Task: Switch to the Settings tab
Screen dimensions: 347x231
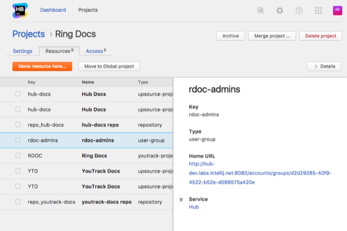Action: pyautogui.click(x=23, y=51)
